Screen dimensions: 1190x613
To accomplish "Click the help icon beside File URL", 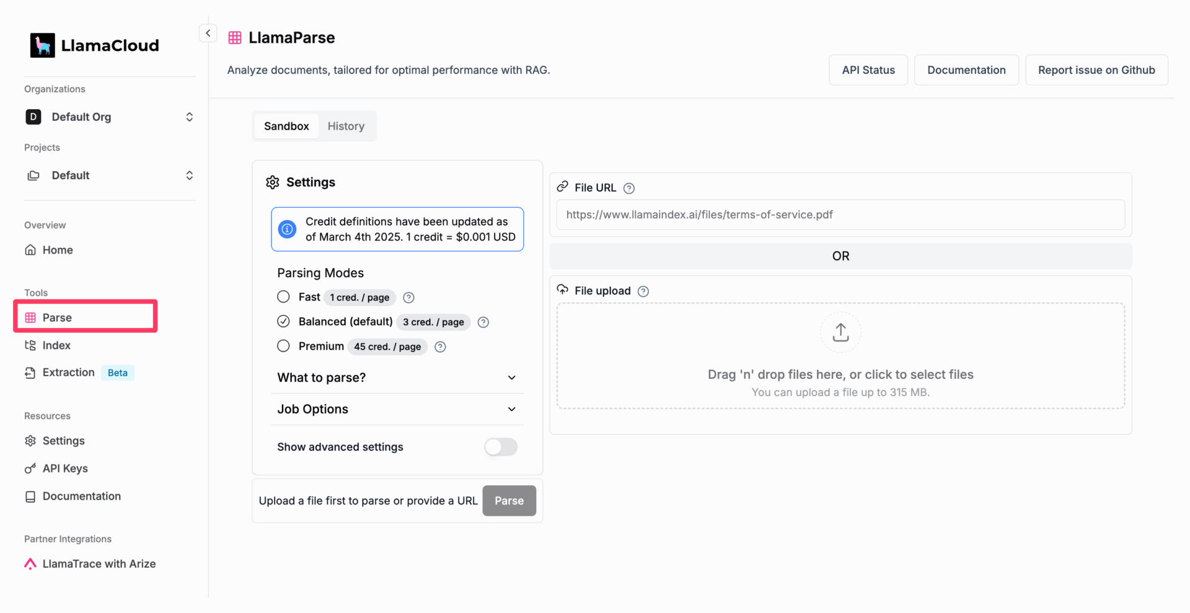I will tap(628, 188).
